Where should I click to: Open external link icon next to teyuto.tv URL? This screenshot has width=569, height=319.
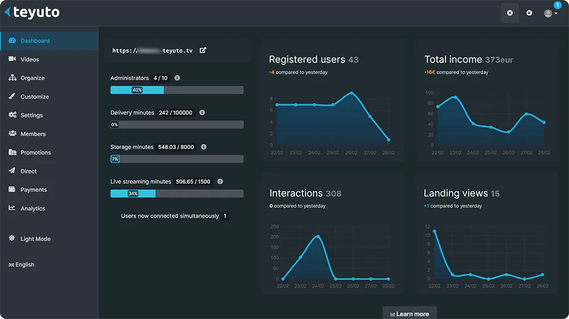coord(203,51)
